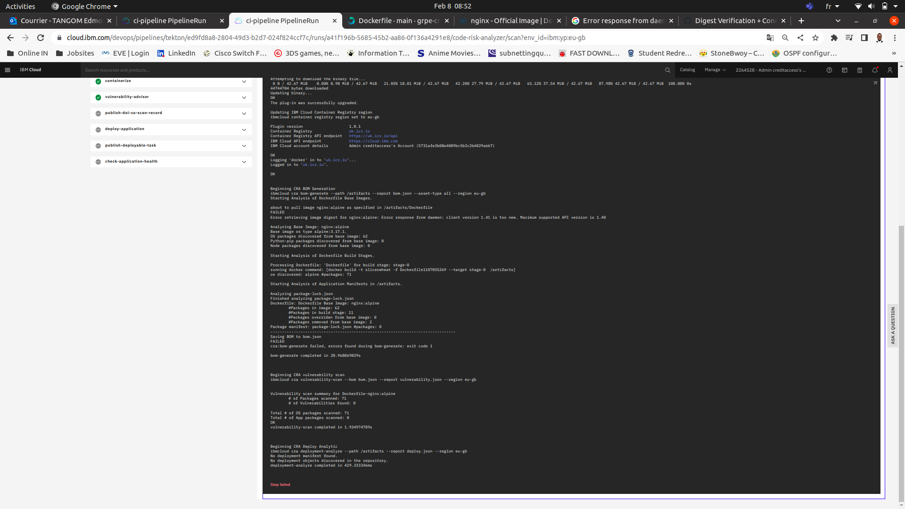Click the https://cloud.ibm.com link in log
Viewport: 905px width, 509px height.
pos(373,141)
